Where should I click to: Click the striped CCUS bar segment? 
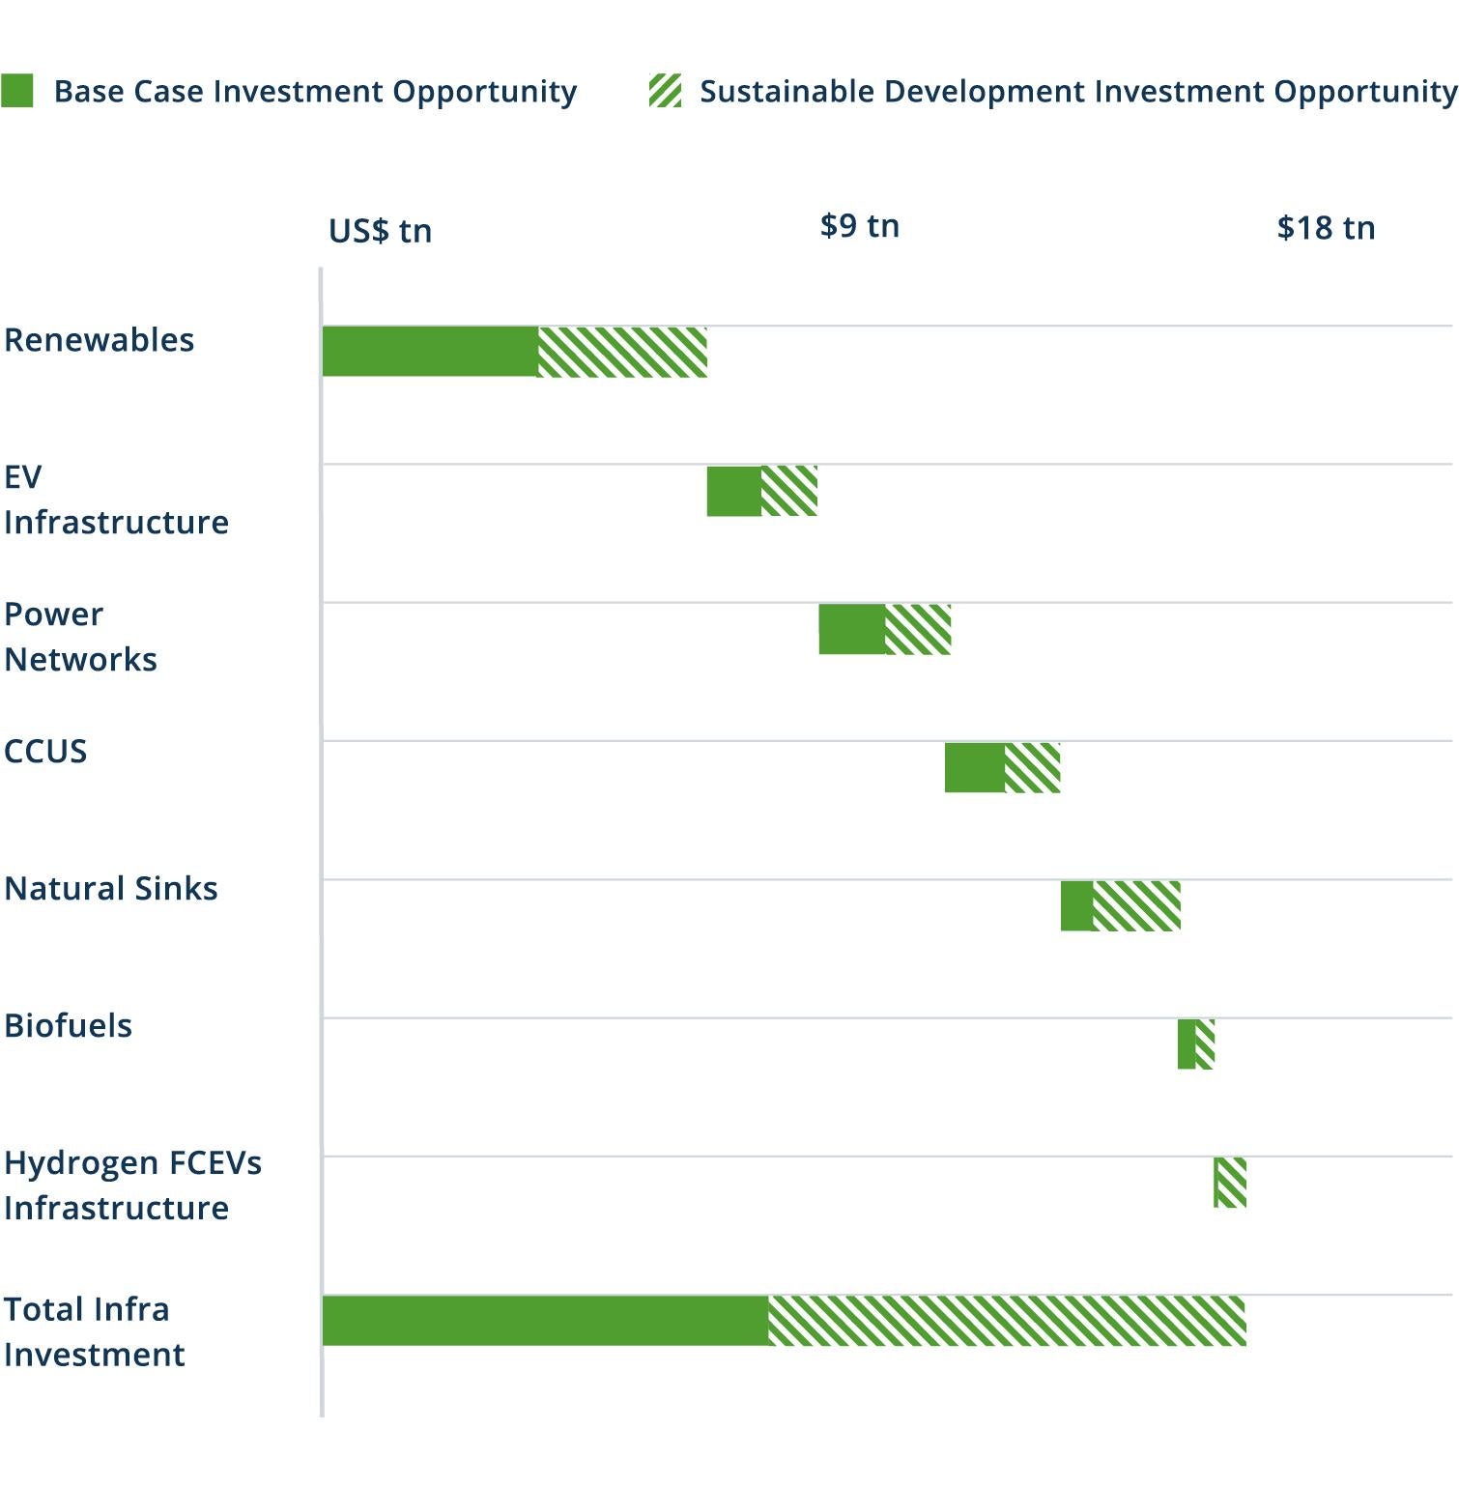(1032, 767)
